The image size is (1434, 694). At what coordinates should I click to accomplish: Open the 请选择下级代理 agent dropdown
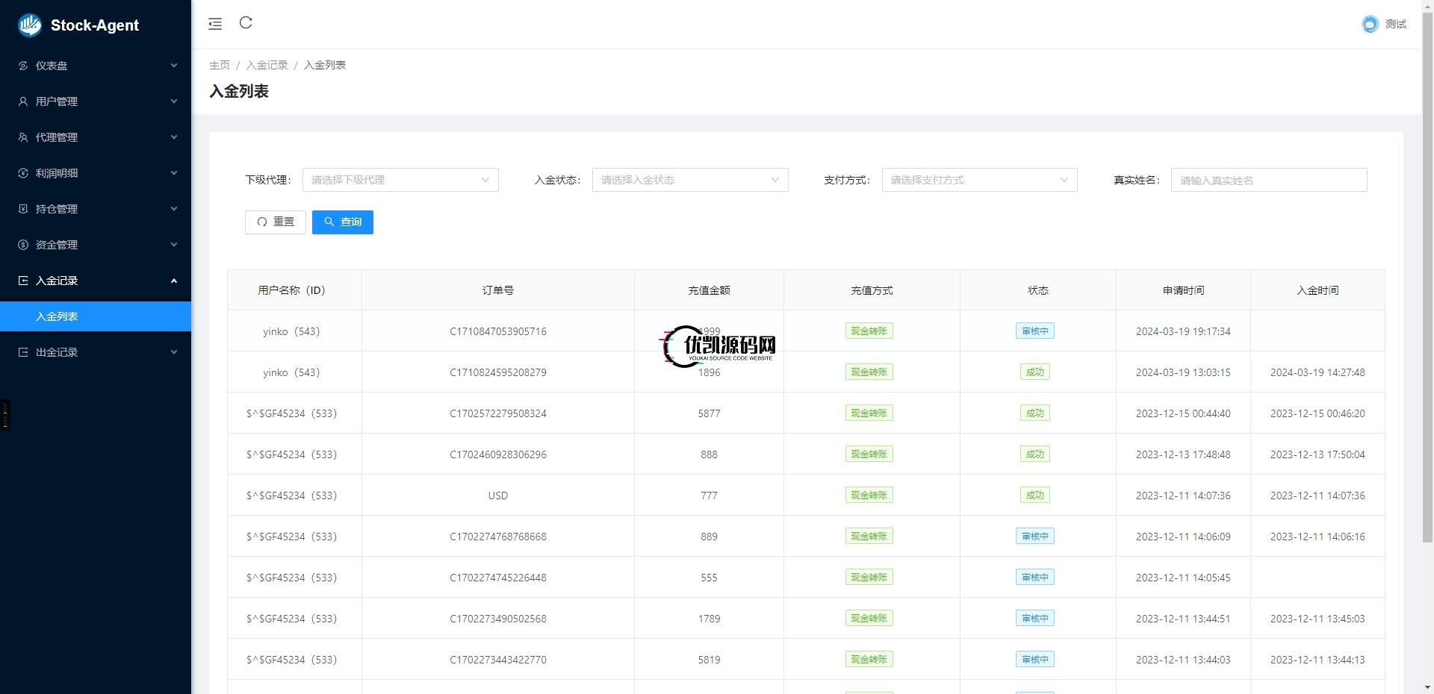[400, 180]
